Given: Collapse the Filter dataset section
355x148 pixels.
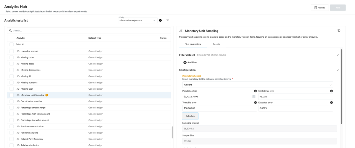Looking at the screenshot, I should tap(338, 55).
